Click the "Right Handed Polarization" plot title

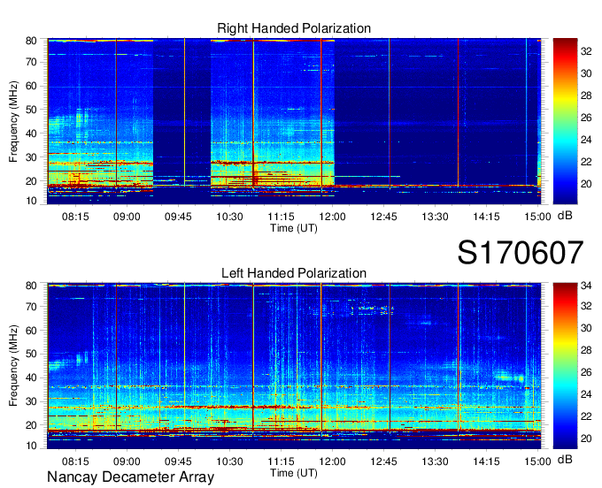(x=294, y=28)
